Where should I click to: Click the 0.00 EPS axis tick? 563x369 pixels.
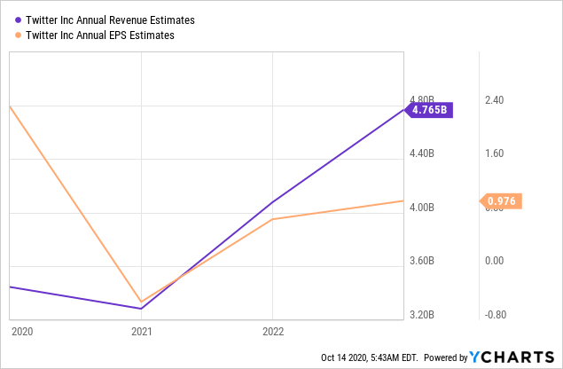[x=495, y=261]
